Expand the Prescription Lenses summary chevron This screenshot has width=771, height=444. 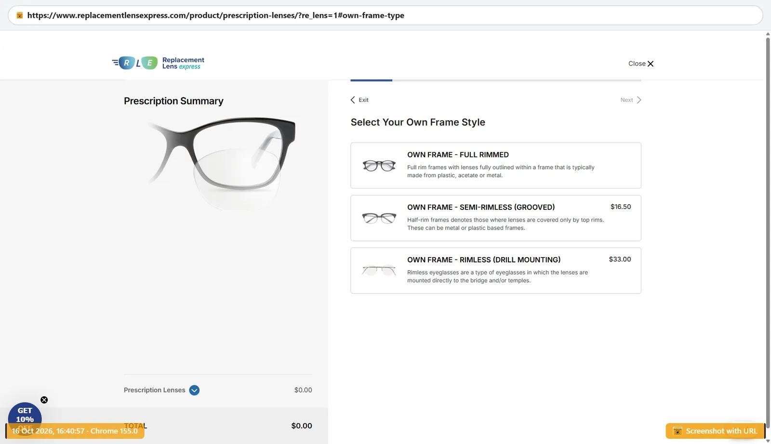pyautogui.click(x=194, y=390)
